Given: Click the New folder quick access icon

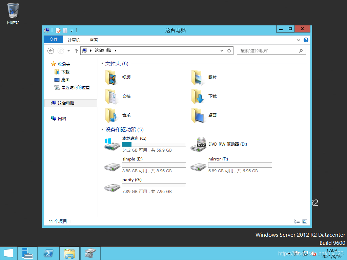Looking at the screenshot, I should point(65,30).
